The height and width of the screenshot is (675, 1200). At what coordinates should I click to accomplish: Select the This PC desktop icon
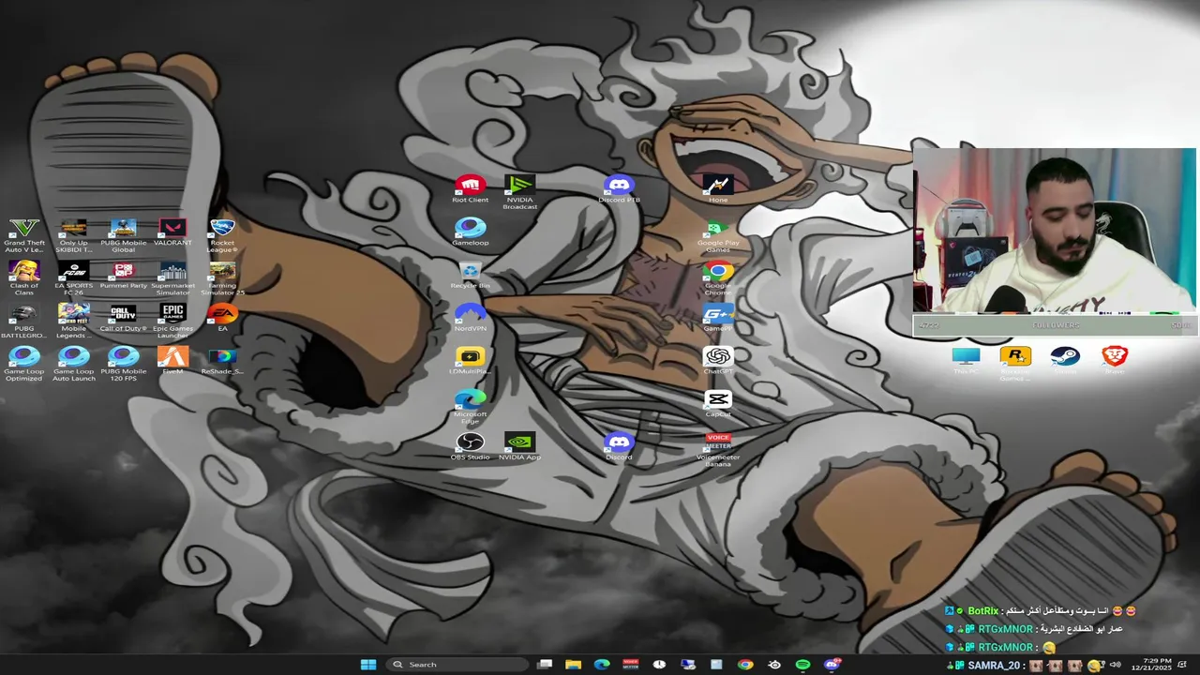(966, 361)
